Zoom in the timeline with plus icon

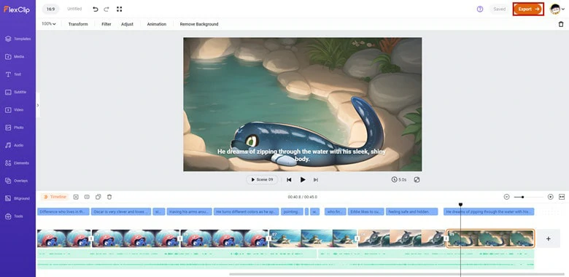(x=551, y=197)
